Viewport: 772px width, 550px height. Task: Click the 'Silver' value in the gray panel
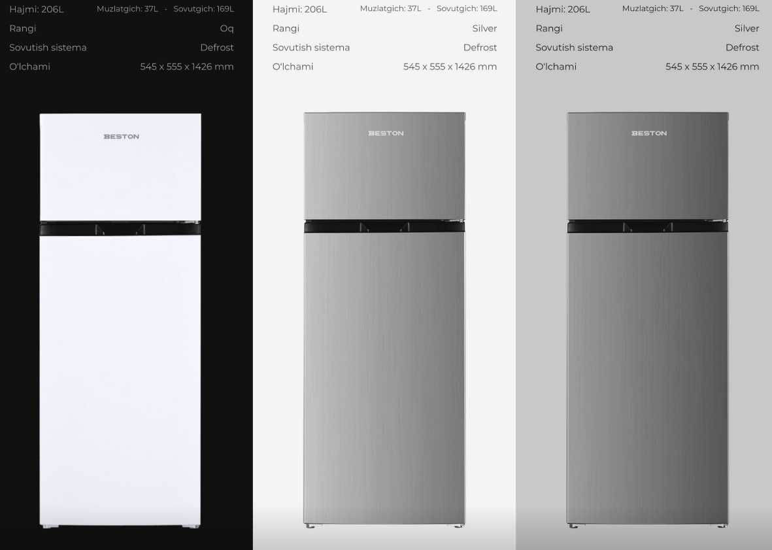[x=747, y=29]
